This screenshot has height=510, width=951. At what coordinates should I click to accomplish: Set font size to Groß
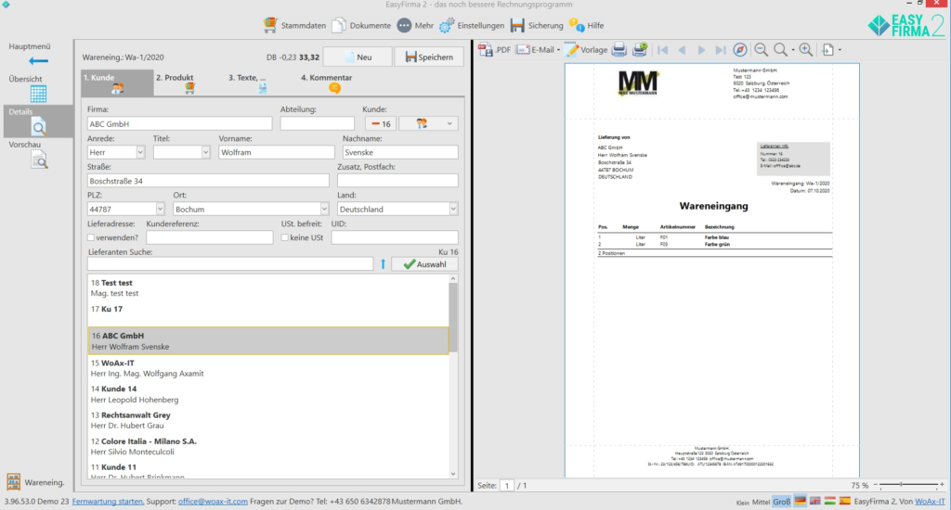781,502
